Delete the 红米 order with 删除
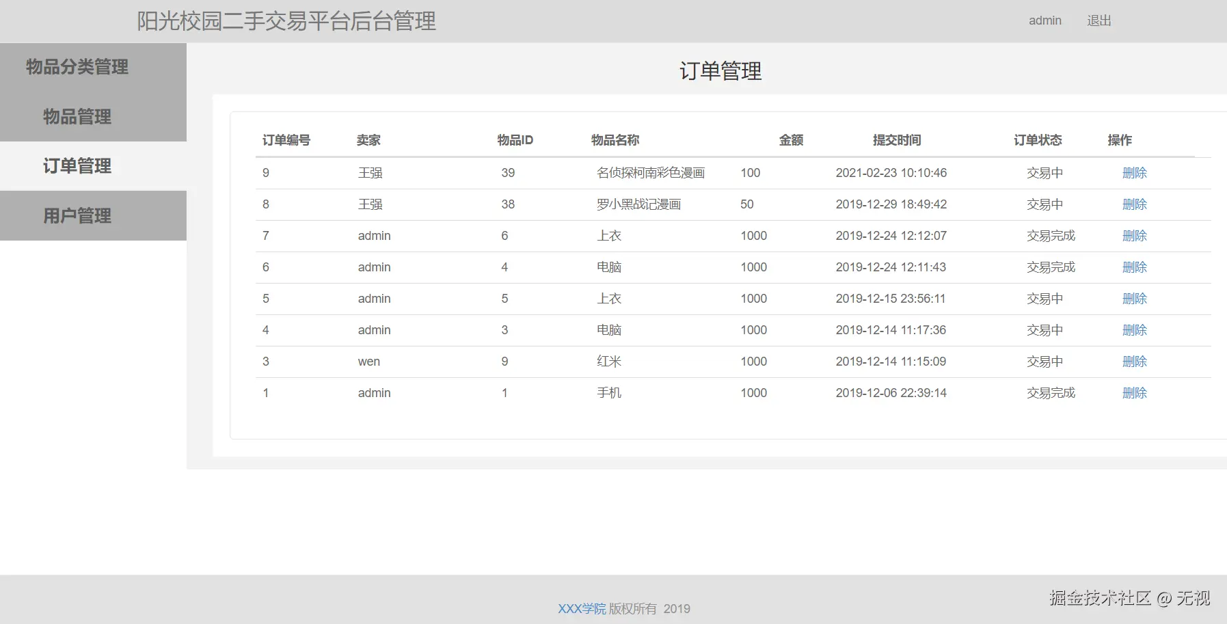The height and width of the screenshot is (624, 1227). 1135,362
